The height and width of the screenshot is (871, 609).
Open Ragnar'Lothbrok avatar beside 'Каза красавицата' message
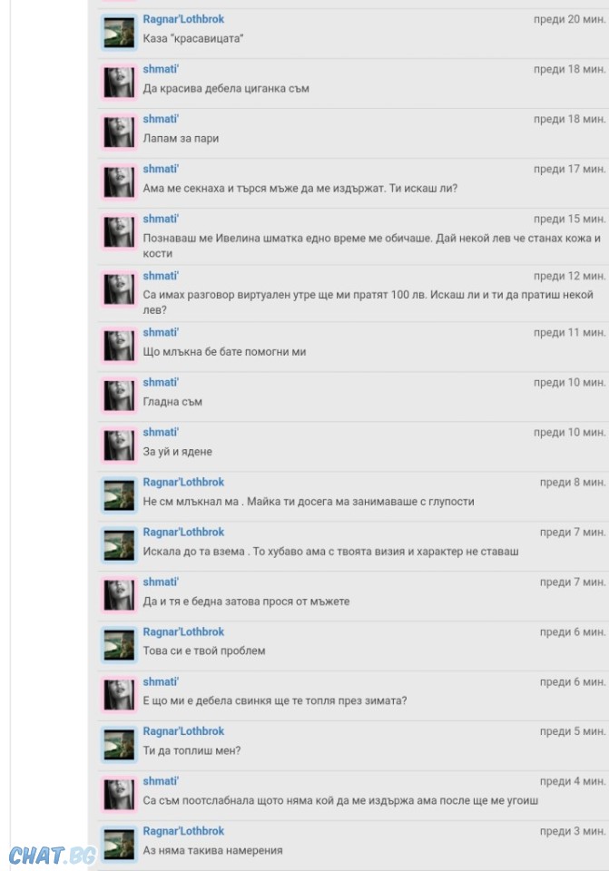click(119, 33)
